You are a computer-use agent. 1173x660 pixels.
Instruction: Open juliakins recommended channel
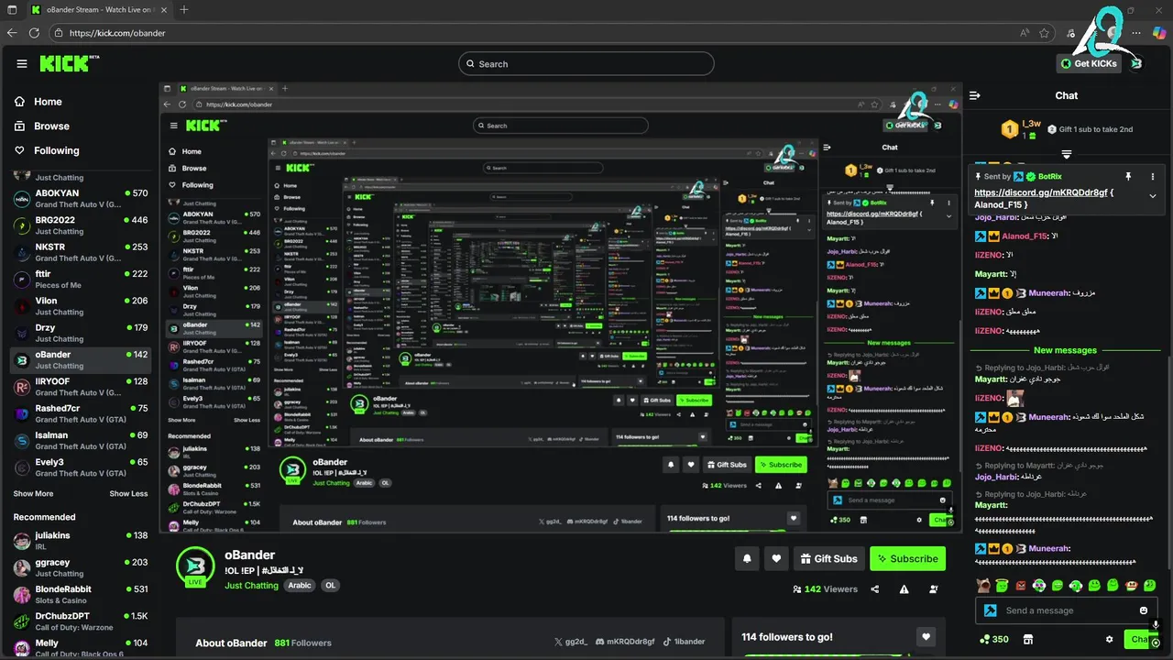pyautogui.click(x=81, y=541)
